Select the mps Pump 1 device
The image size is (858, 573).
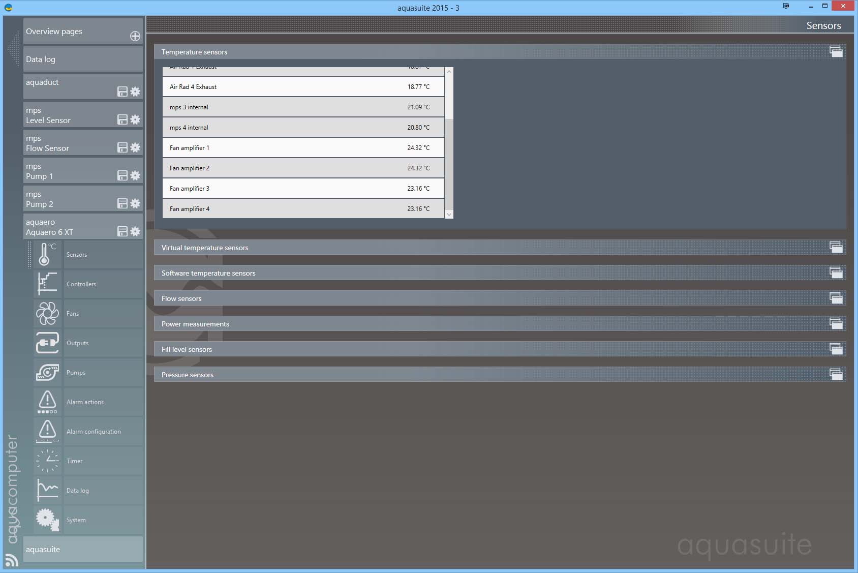83,171
